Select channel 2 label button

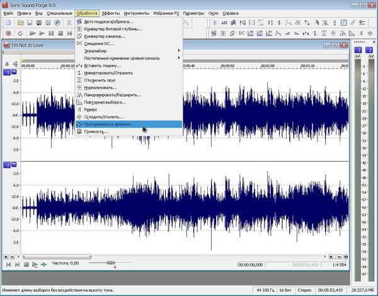(7, 165)
